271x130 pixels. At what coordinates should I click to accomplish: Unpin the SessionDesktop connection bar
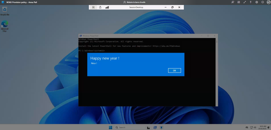[93, 7]
